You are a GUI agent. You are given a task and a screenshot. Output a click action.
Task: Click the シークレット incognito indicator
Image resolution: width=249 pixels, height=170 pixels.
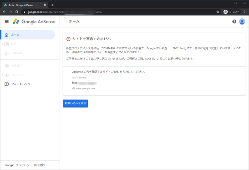tap(232, 12)
